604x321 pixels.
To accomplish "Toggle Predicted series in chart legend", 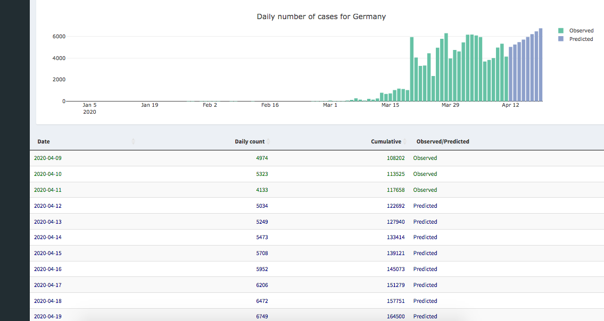I will [581, 39].
